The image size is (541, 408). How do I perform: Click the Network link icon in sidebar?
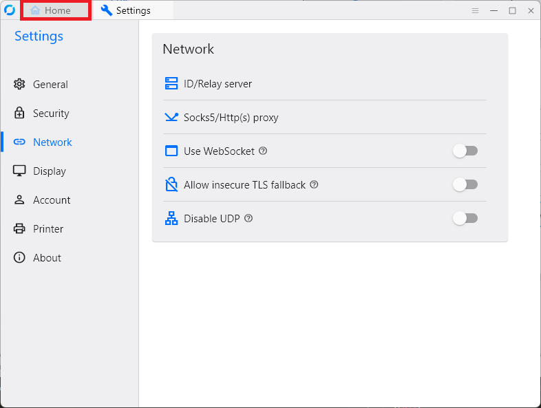click(19, 142)
